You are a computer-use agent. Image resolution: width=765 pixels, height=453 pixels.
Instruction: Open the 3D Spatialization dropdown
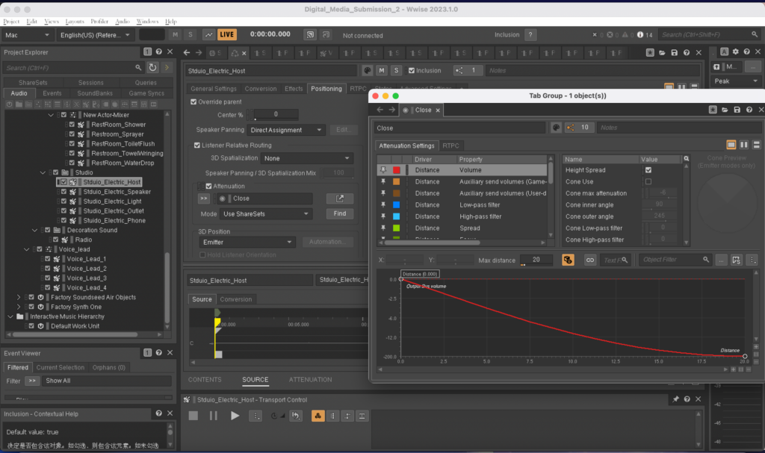coord(307,158)
